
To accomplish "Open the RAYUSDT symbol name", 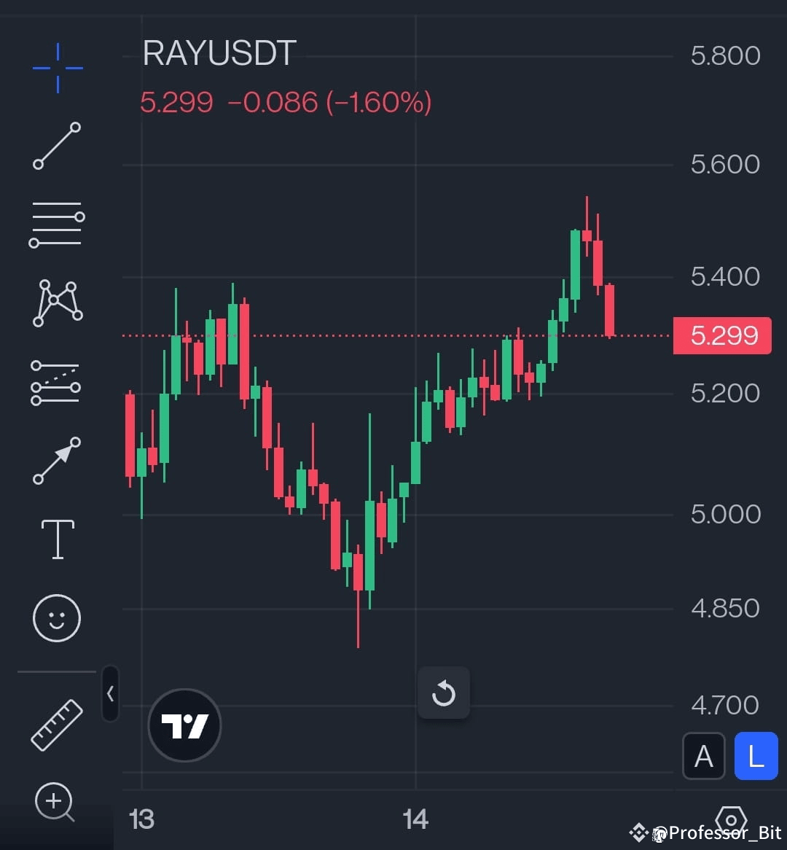I will (x=219, y=52).
